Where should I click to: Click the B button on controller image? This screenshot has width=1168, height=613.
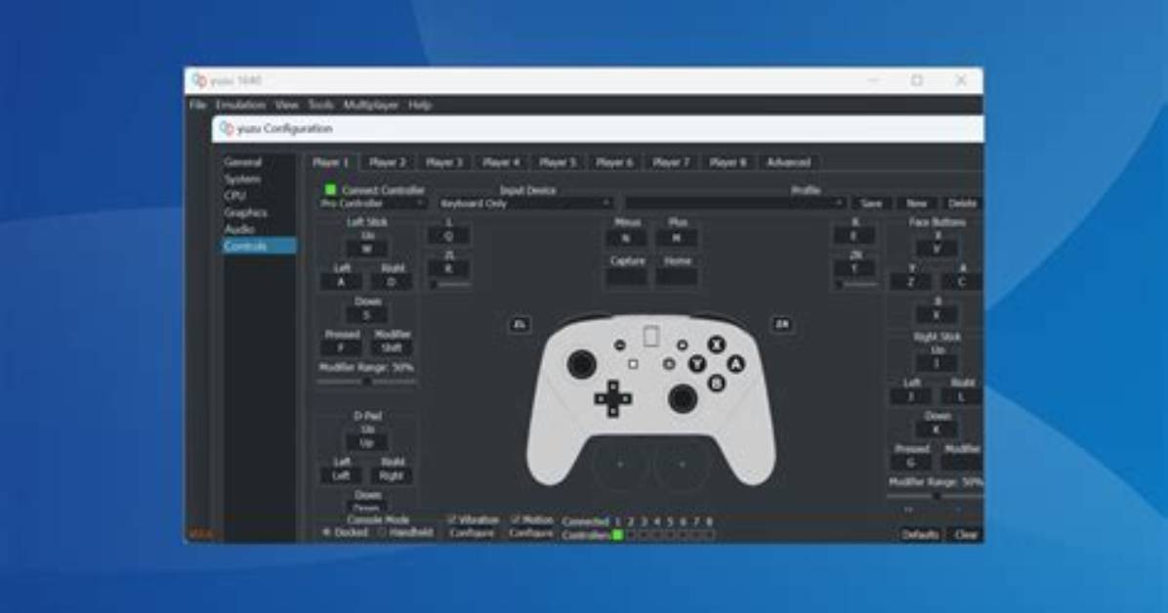point(717,383)
